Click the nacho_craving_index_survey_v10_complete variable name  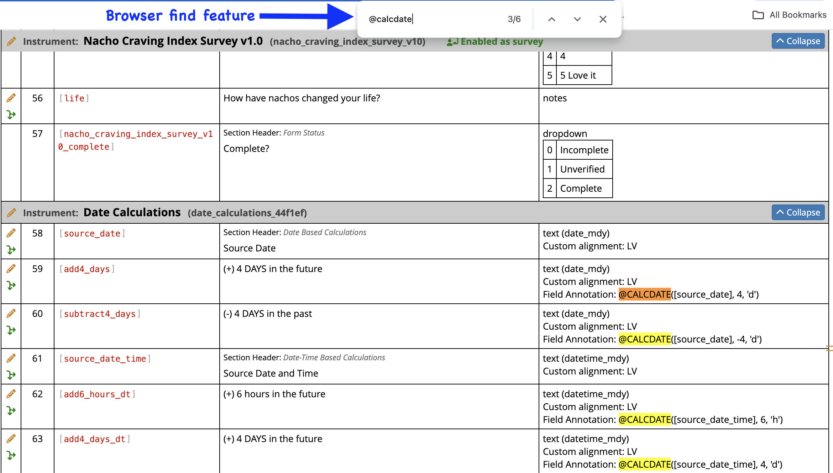(136, 140)
